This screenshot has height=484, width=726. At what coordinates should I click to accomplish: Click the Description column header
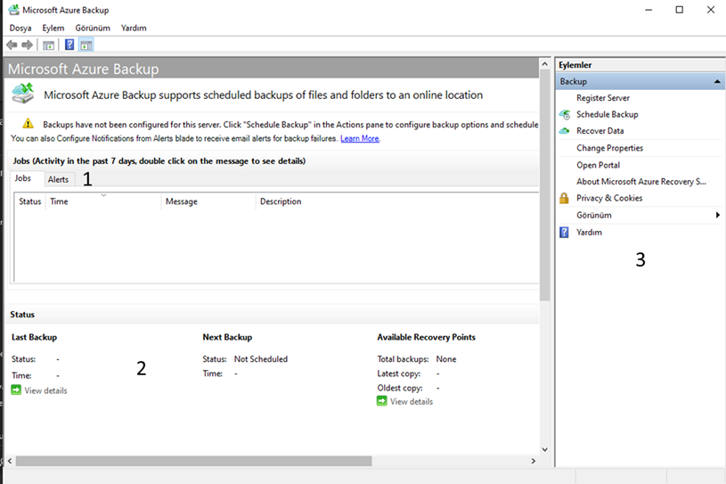[281, 201]
